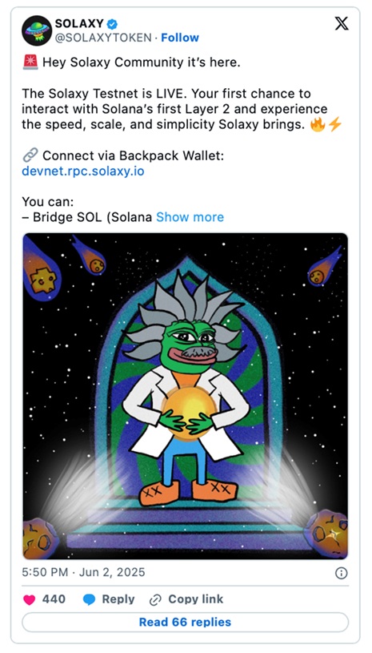Screen dimensions: 372x653
Task: Open the 5:50 PM Jun 2, 2025 timestamp
Action: point(83,572)
